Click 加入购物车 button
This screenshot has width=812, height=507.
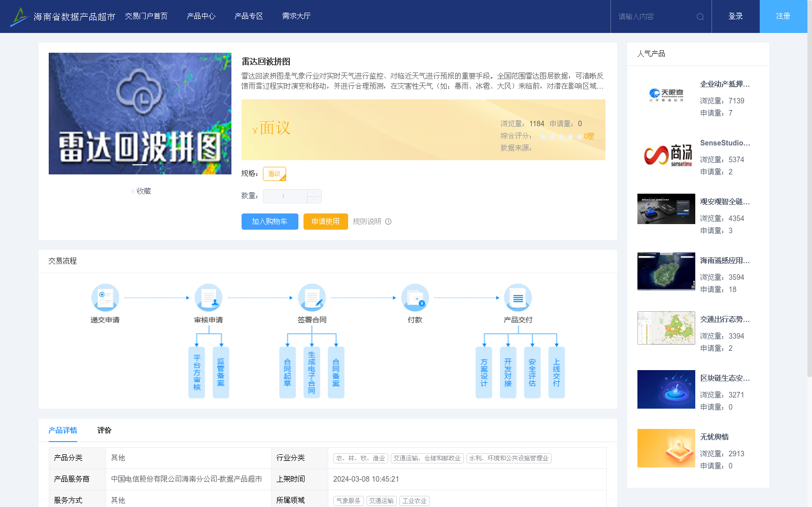point(270,222)
